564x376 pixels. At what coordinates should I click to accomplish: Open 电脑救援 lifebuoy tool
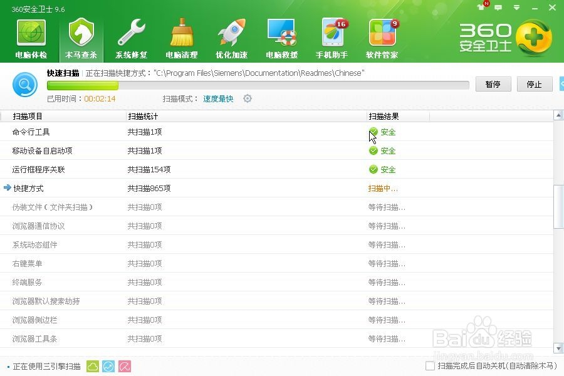(x=281, y=38)
